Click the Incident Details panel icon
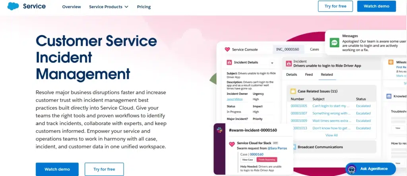Image resolution: width=407 pixels, height=176 pixels. pyautogui.click(x=229, y=62)
